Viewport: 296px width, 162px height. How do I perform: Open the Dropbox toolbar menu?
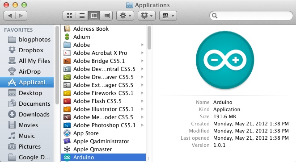147,16
